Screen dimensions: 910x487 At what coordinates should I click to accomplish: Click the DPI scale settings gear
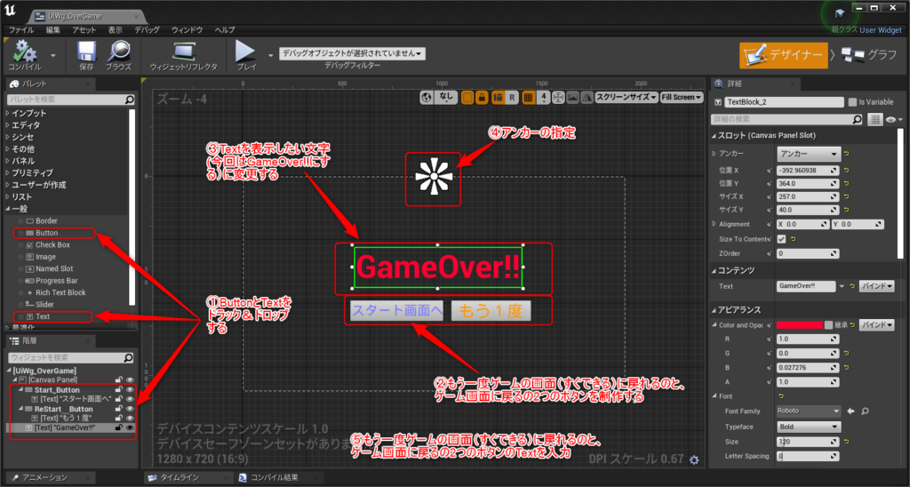coord(693,459)
